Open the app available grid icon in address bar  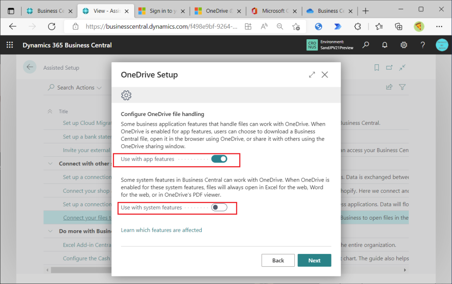coord(248,26)
